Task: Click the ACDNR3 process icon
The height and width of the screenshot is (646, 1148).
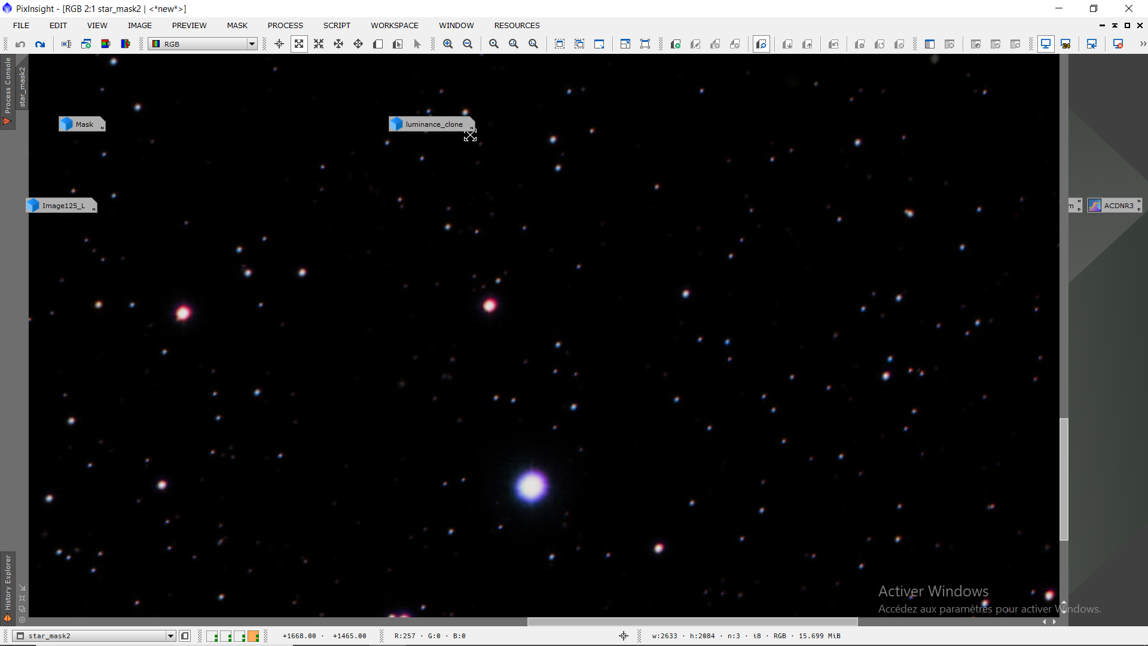Action: (x=1113, y=206)
